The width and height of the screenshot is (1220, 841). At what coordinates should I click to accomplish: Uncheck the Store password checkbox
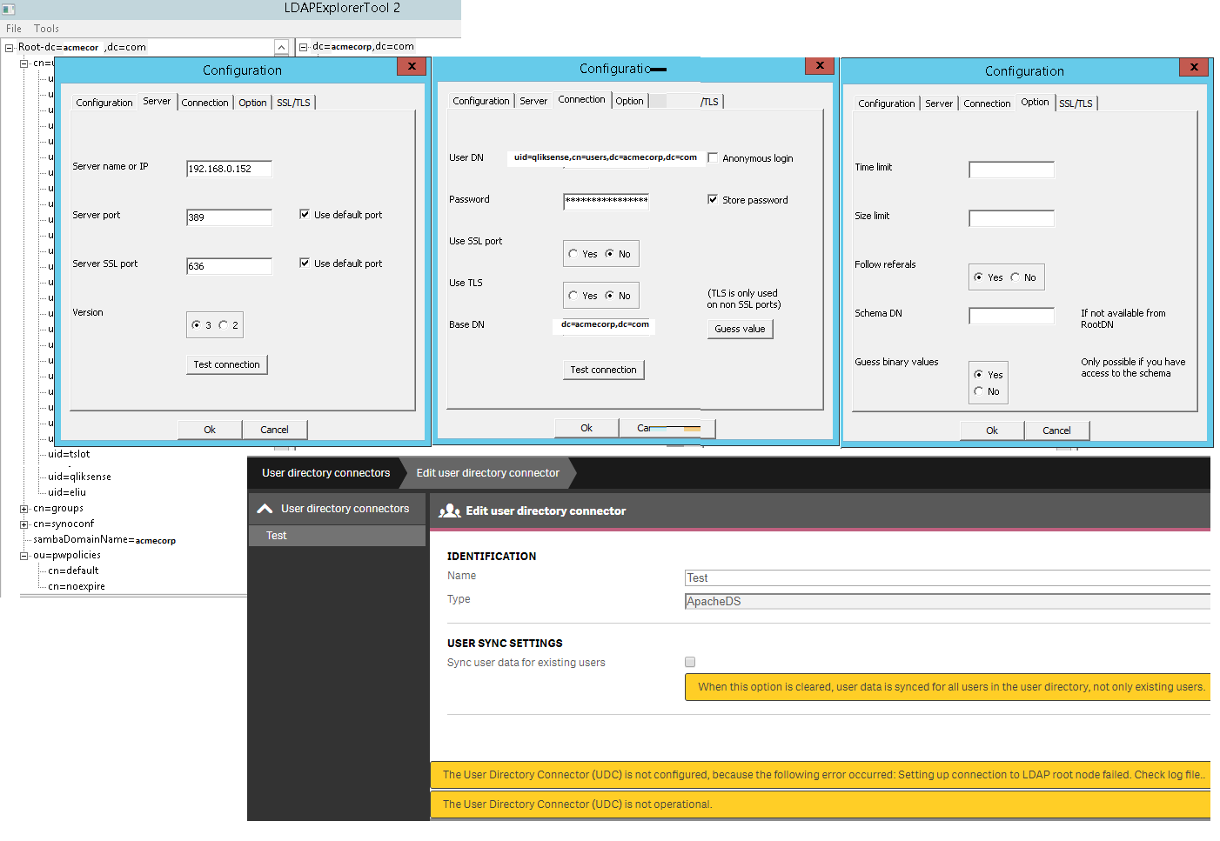tap(713, 199)
